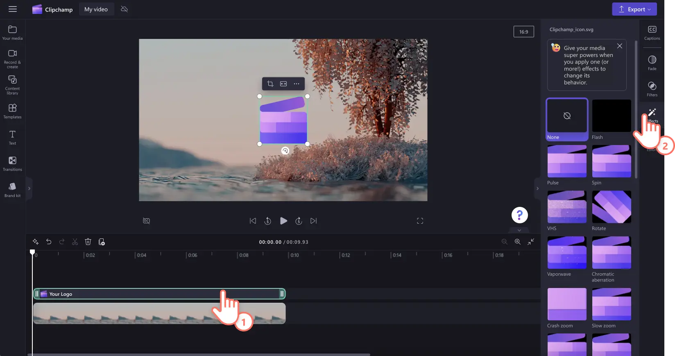Open Record & create tab
The width and height of the screenshot is (675, 356).
(12, 59)
